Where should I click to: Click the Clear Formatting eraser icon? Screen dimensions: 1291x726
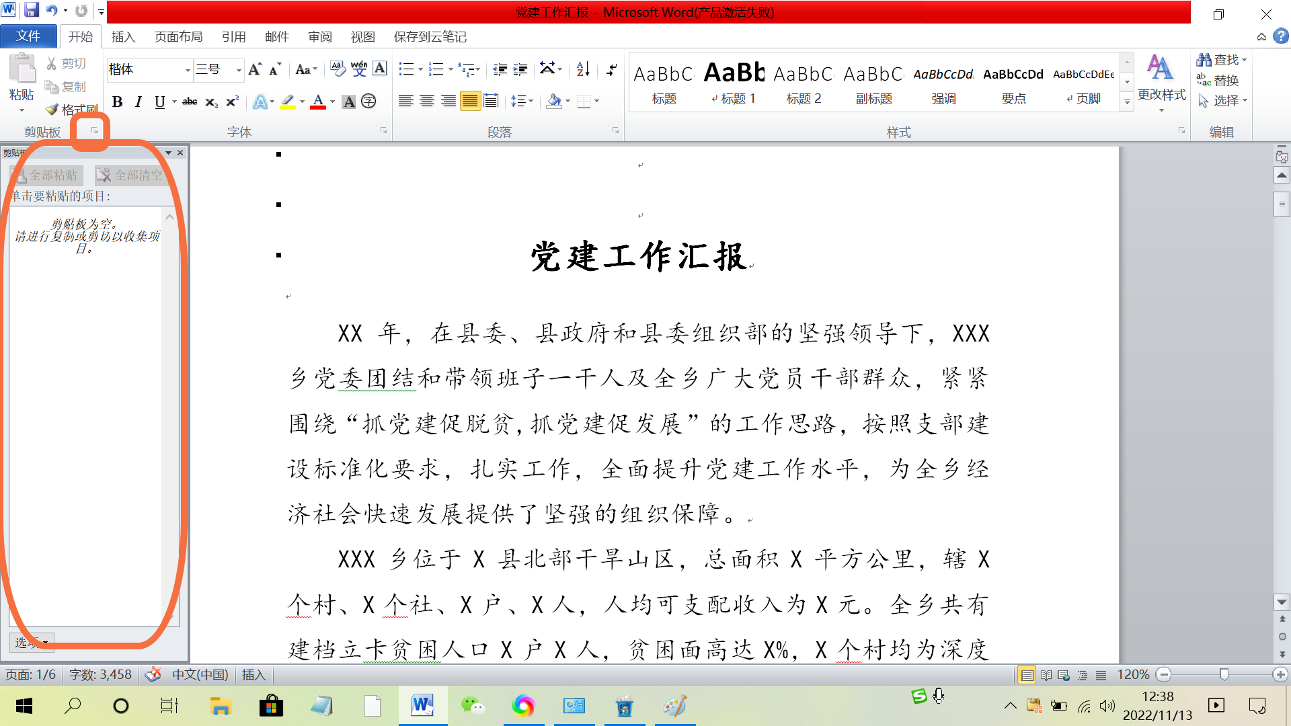click(x=338, y=69)
